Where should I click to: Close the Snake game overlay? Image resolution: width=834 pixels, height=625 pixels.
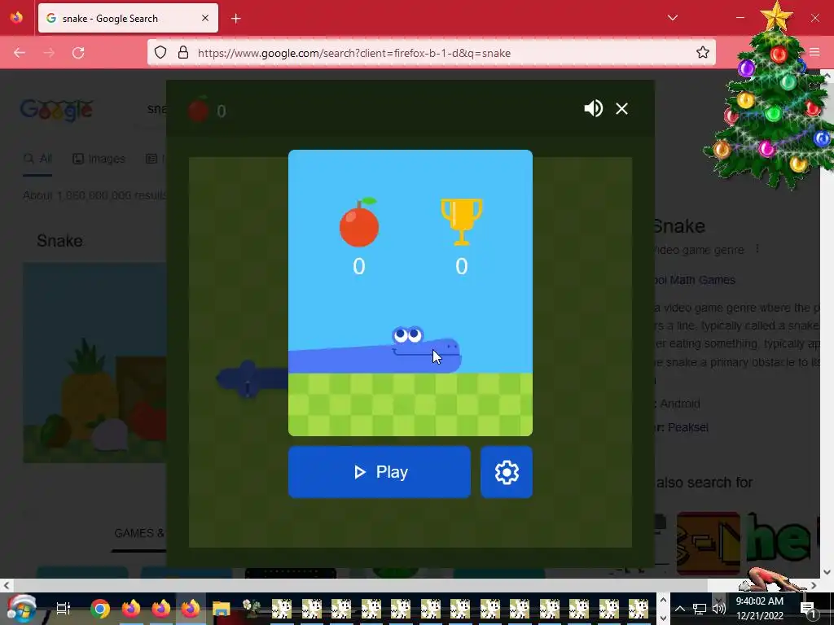(621, 108)
